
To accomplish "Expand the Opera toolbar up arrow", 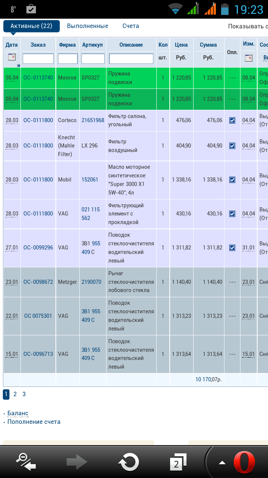I will pyautogui.click(x=222, y=463).
